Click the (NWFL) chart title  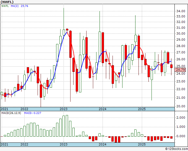(x=7, y=2)
